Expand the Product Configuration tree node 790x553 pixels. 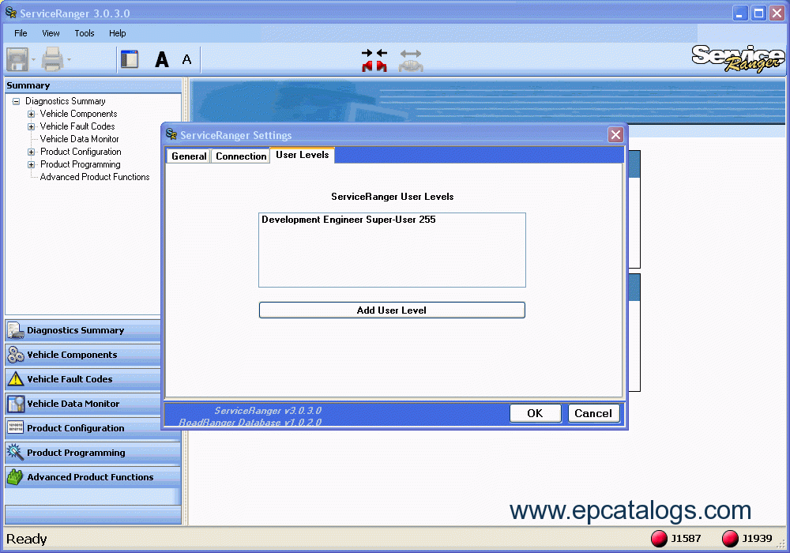(x=32, y=152)
